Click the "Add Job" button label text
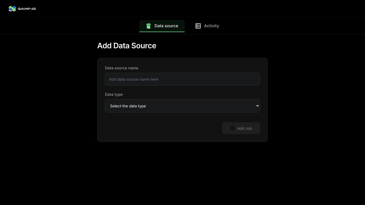The image size is (365, 205). (x=244, y=128)
